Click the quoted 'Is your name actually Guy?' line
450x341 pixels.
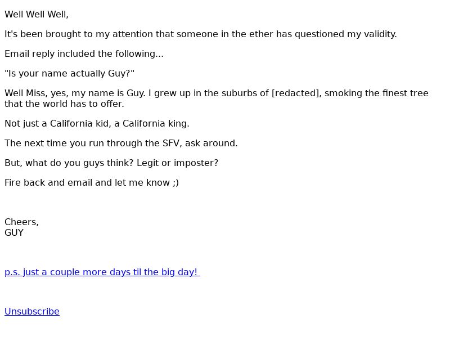click(x=69, y=74)
